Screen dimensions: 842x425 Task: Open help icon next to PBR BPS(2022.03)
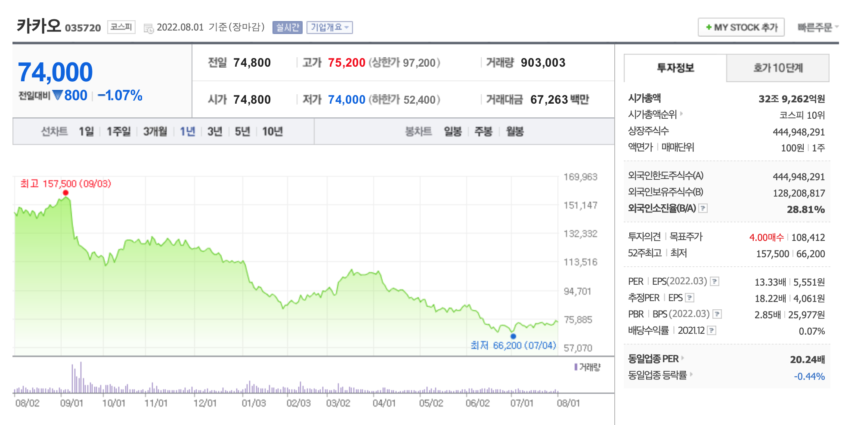point(717,314)
